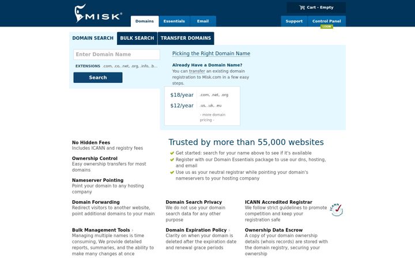Image resolution: width=415 pixels, height=259 pixels.
Task: Click the arrow after Domain Expiration Policy
Action: tap(229, 230)
